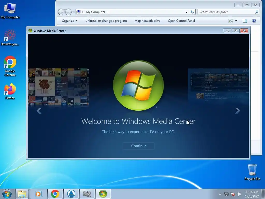Minimize the My Computer window
265x199 pixels.
(238, 5)
